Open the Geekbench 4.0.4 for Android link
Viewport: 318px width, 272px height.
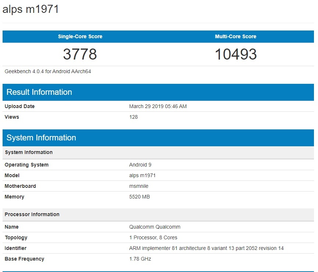click(x=48, y=71)
